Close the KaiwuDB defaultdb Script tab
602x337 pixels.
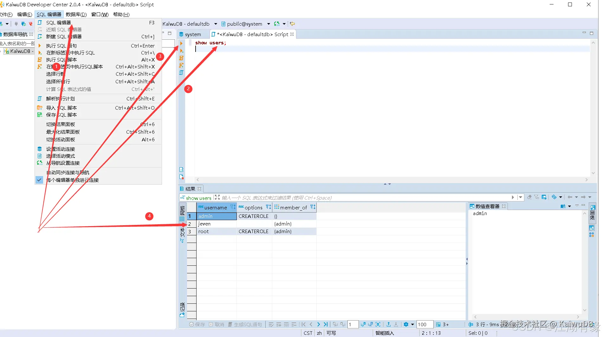292,34
